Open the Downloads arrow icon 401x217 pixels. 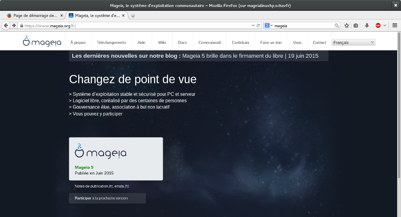pos(367,26)
